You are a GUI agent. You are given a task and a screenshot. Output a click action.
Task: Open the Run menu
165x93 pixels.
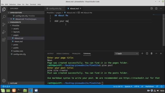(x=27, y=4)
